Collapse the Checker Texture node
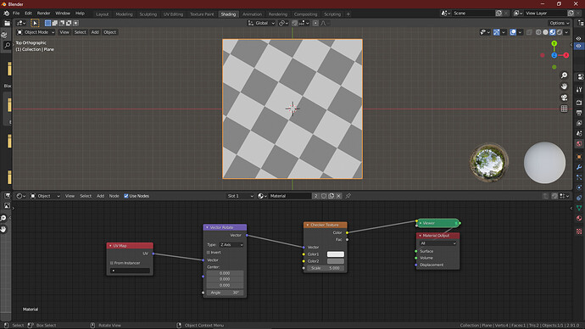The width and height of the screenshot is (585, 329). coord(308,225)
